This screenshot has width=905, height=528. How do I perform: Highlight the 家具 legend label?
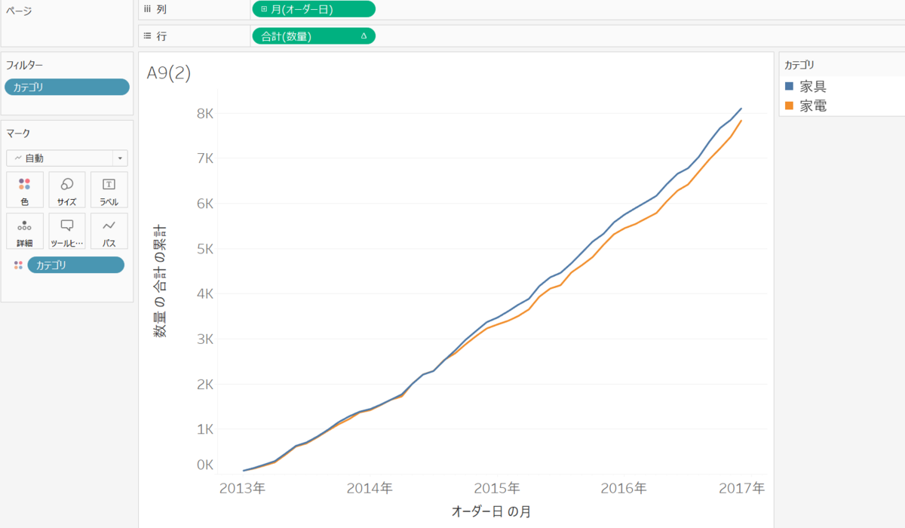(813, 87)
